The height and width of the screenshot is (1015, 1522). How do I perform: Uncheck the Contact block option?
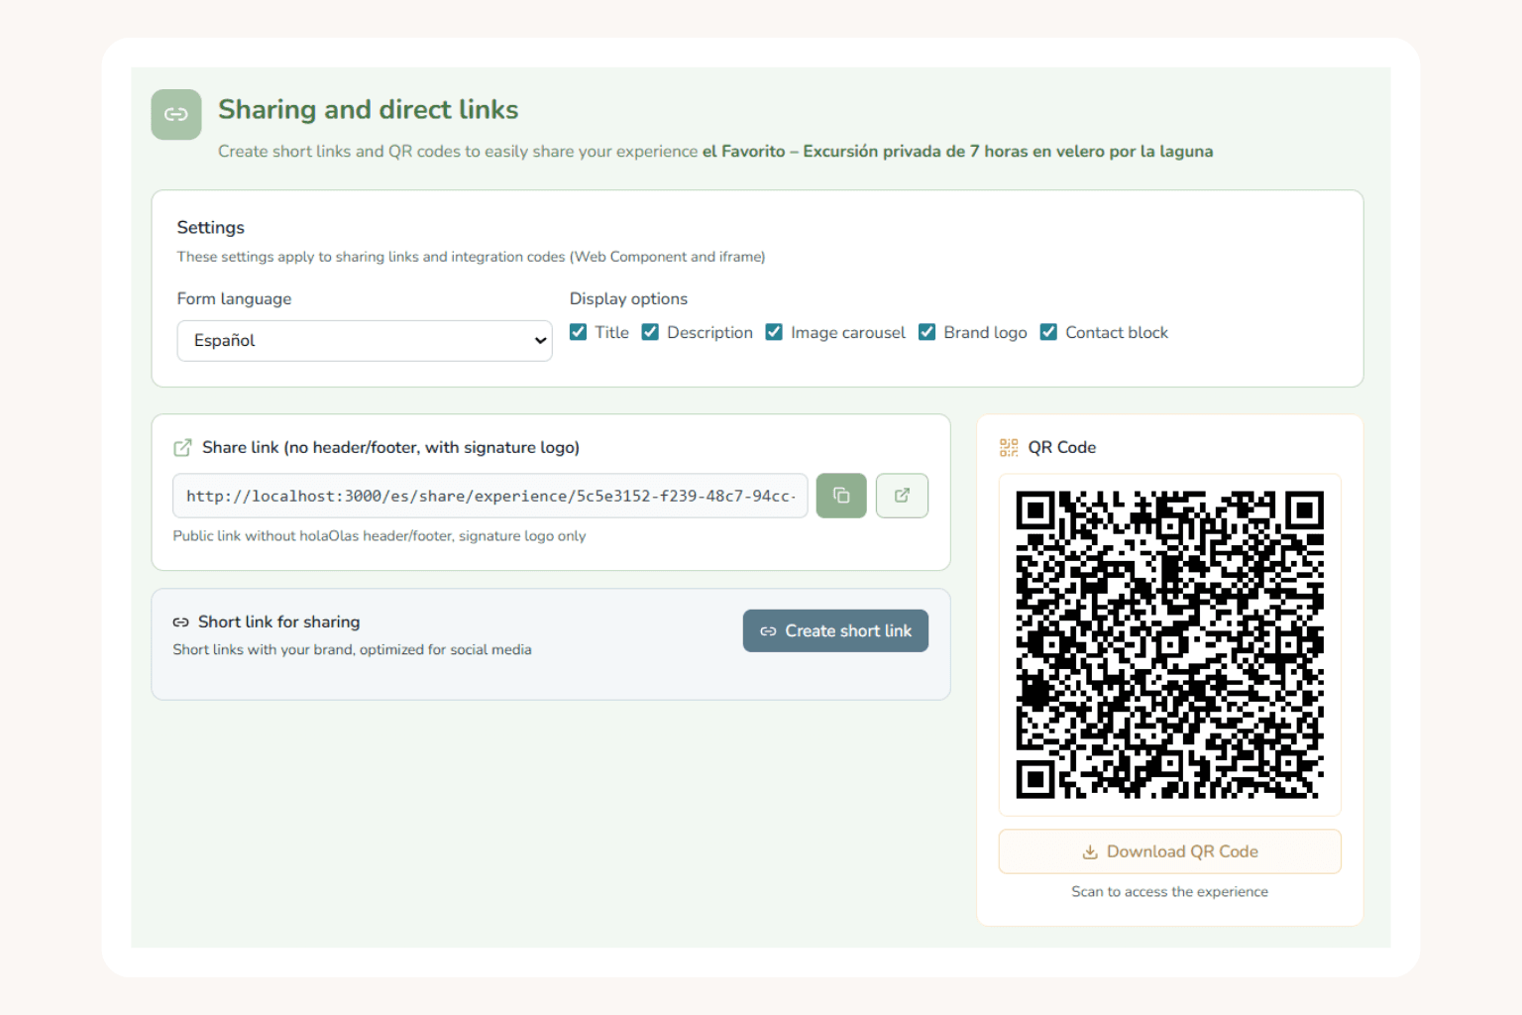tap(1048, 332)
